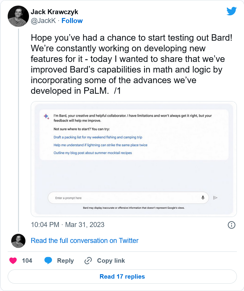This screenshot has width=244, height=291.
Task: Open Jack Krawczyk's large profile picture
Action: (18, 16)
